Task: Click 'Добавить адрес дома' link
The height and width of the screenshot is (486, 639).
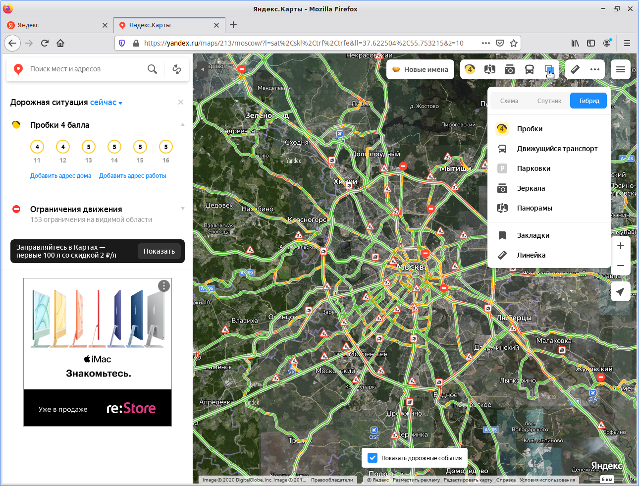Action: 60,176
